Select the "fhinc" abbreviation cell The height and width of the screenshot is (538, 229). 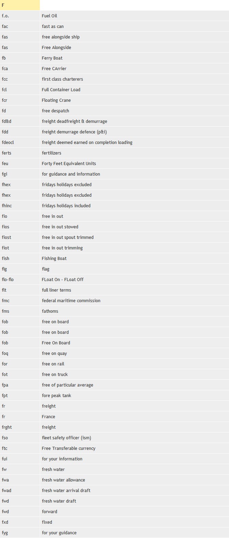pyautogui.click(x=7, y=206)
